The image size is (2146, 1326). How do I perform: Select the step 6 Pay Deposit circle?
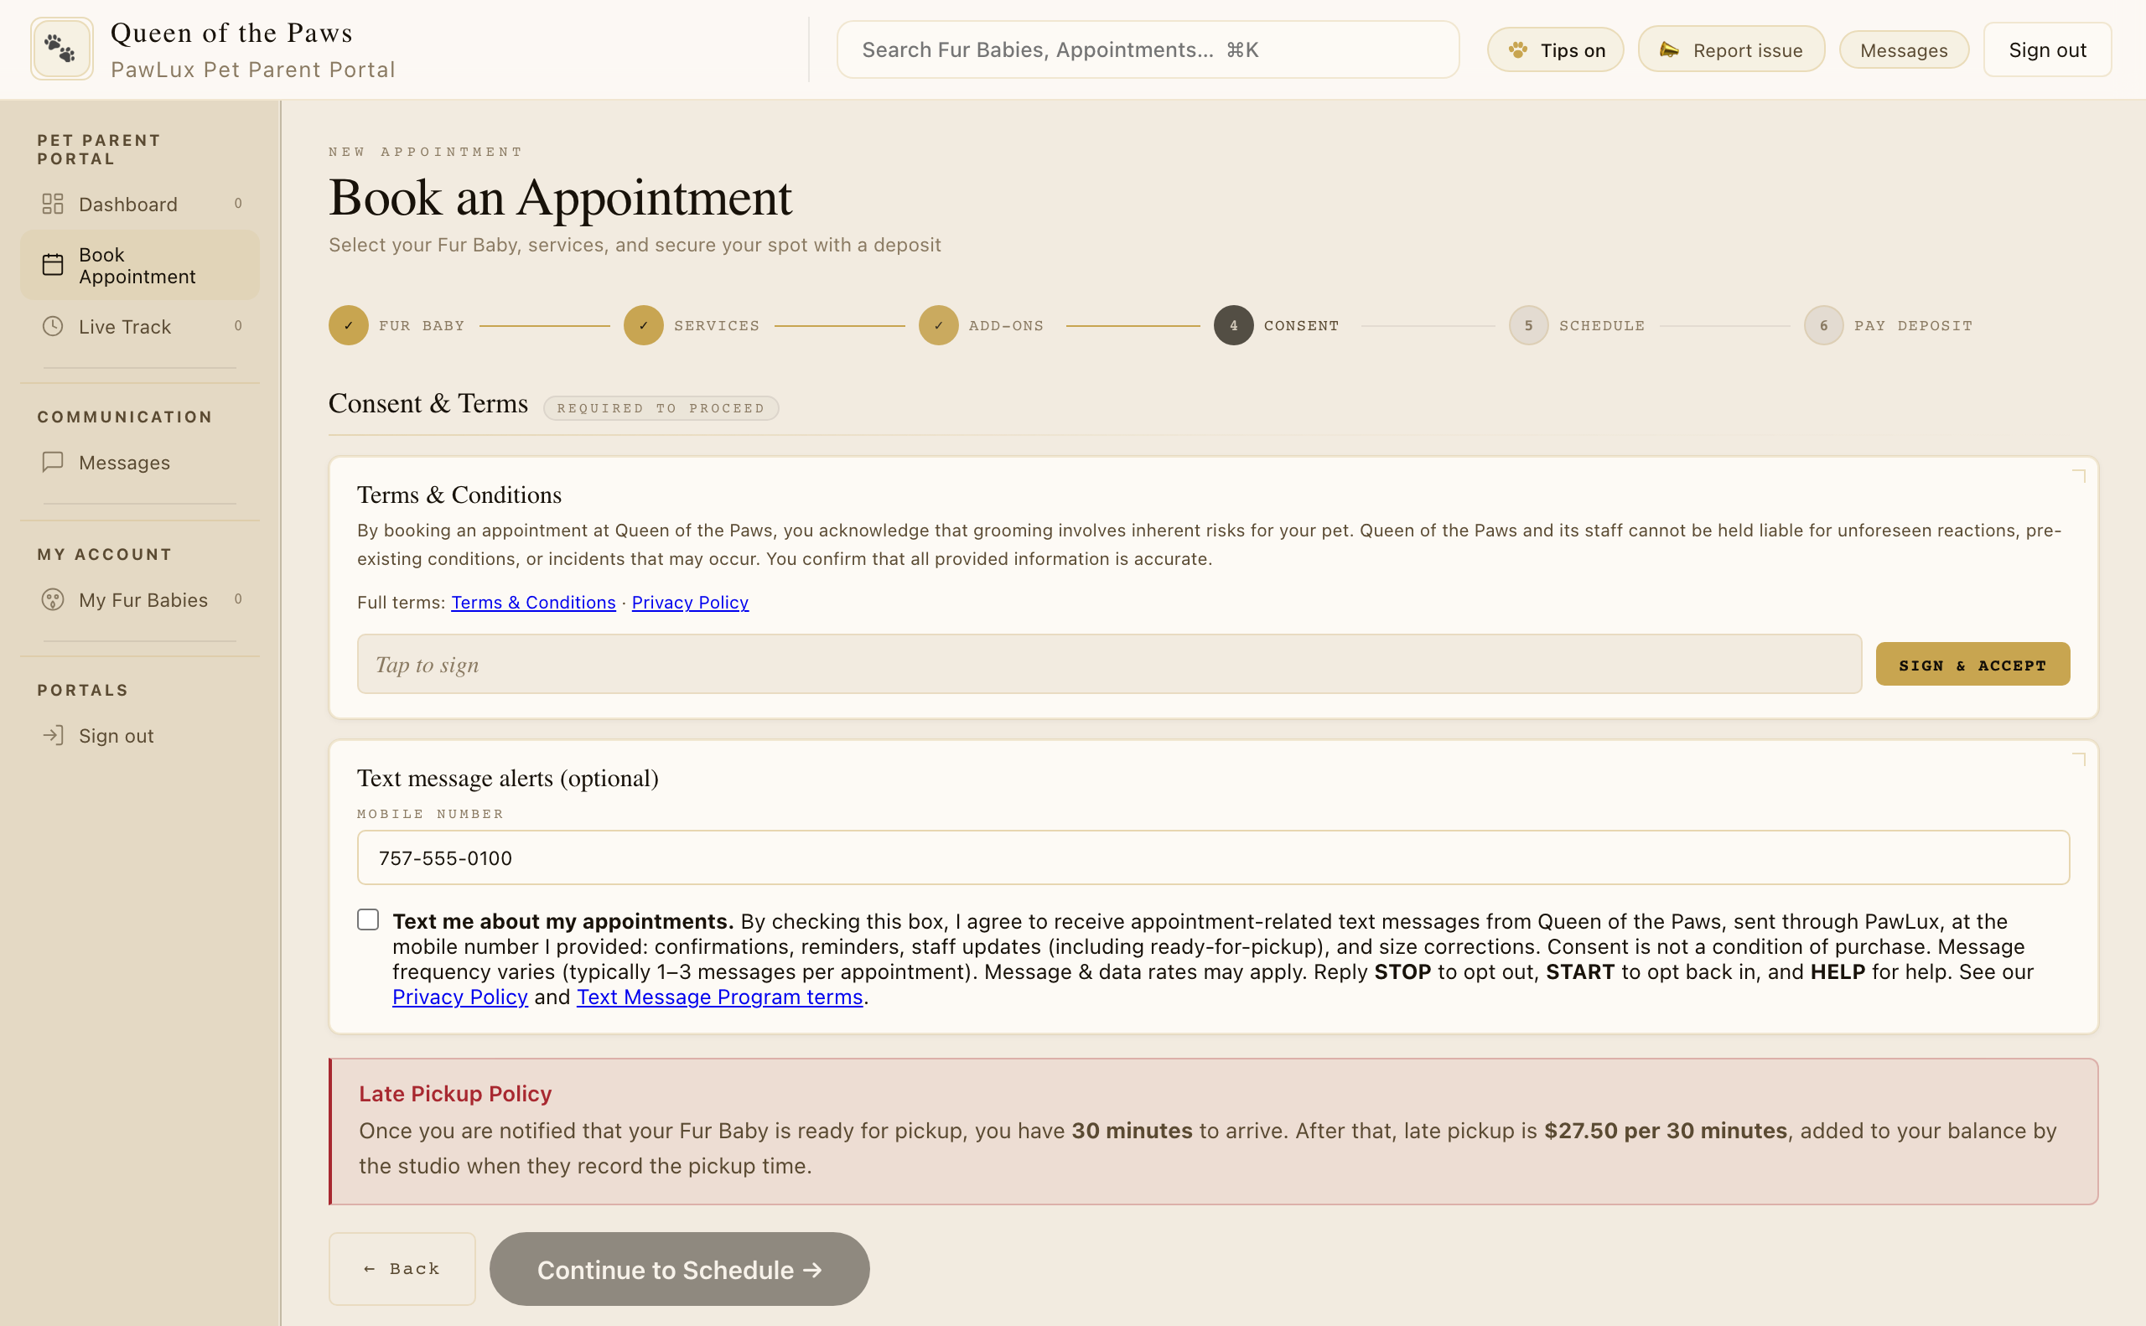tap(1823, 325)
